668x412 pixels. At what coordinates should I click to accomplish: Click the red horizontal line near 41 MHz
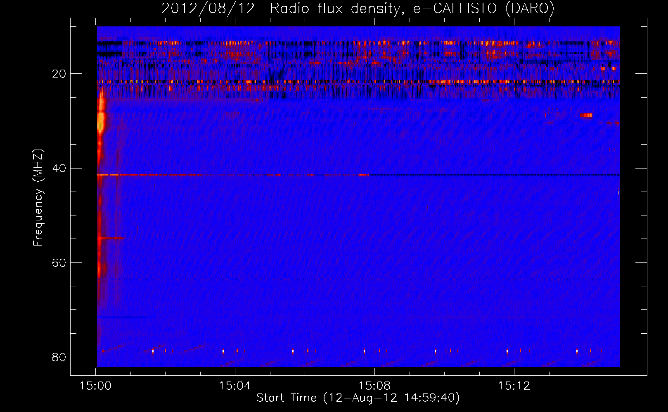coord(233,175)
